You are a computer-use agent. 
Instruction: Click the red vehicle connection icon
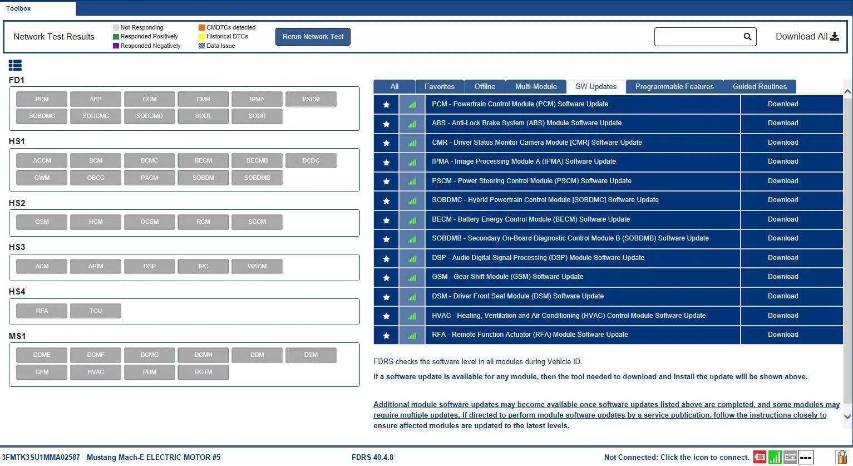760,457
